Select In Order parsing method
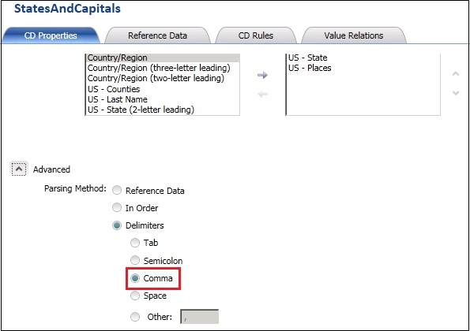This screenshot has height=331, width=470. click(x=117, y=207)
